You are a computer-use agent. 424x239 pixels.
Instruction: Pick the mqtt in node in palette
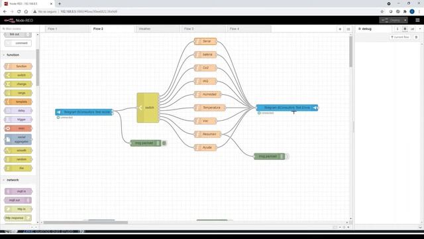pos(18,191)
